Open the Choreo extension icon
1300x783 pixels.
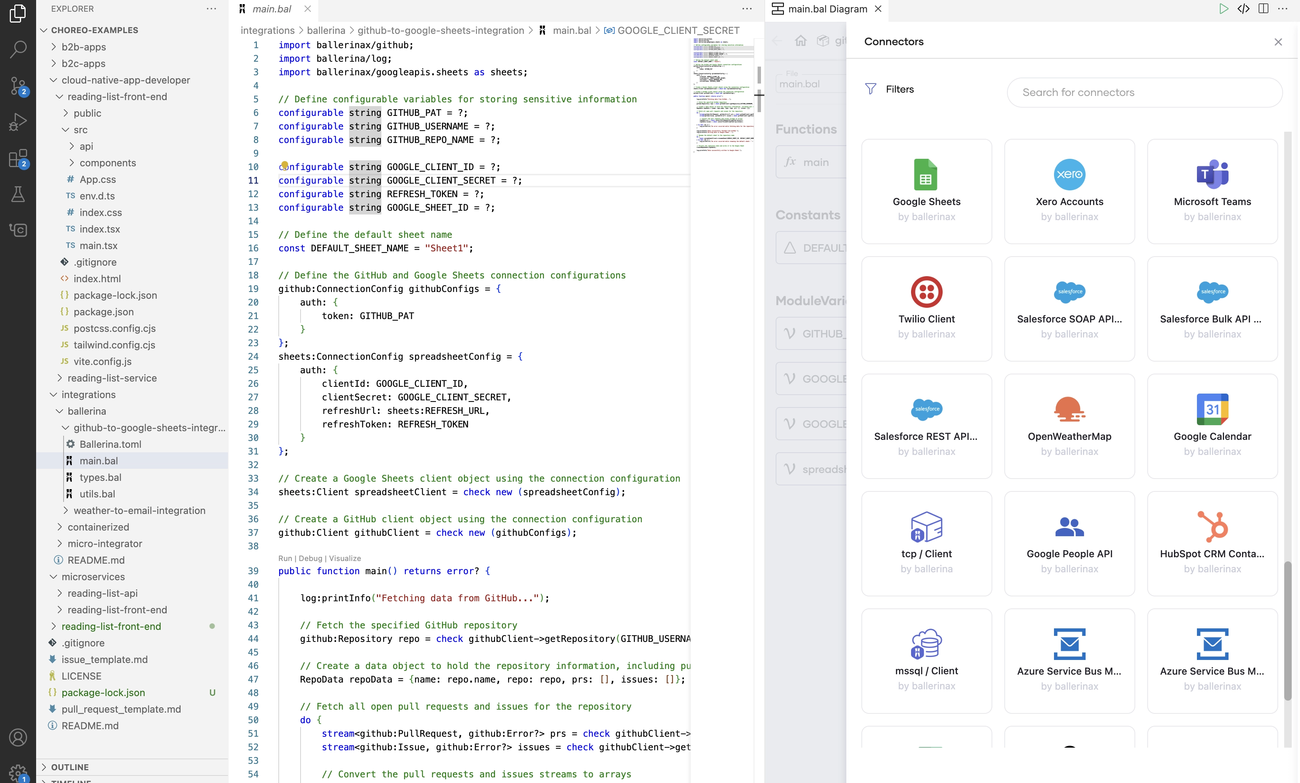18,230
